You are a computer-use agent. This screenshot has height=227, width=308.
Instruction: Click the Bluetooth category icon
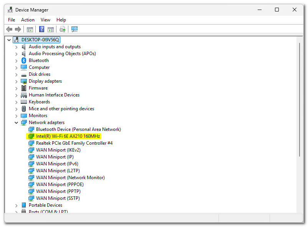[24, 60]
